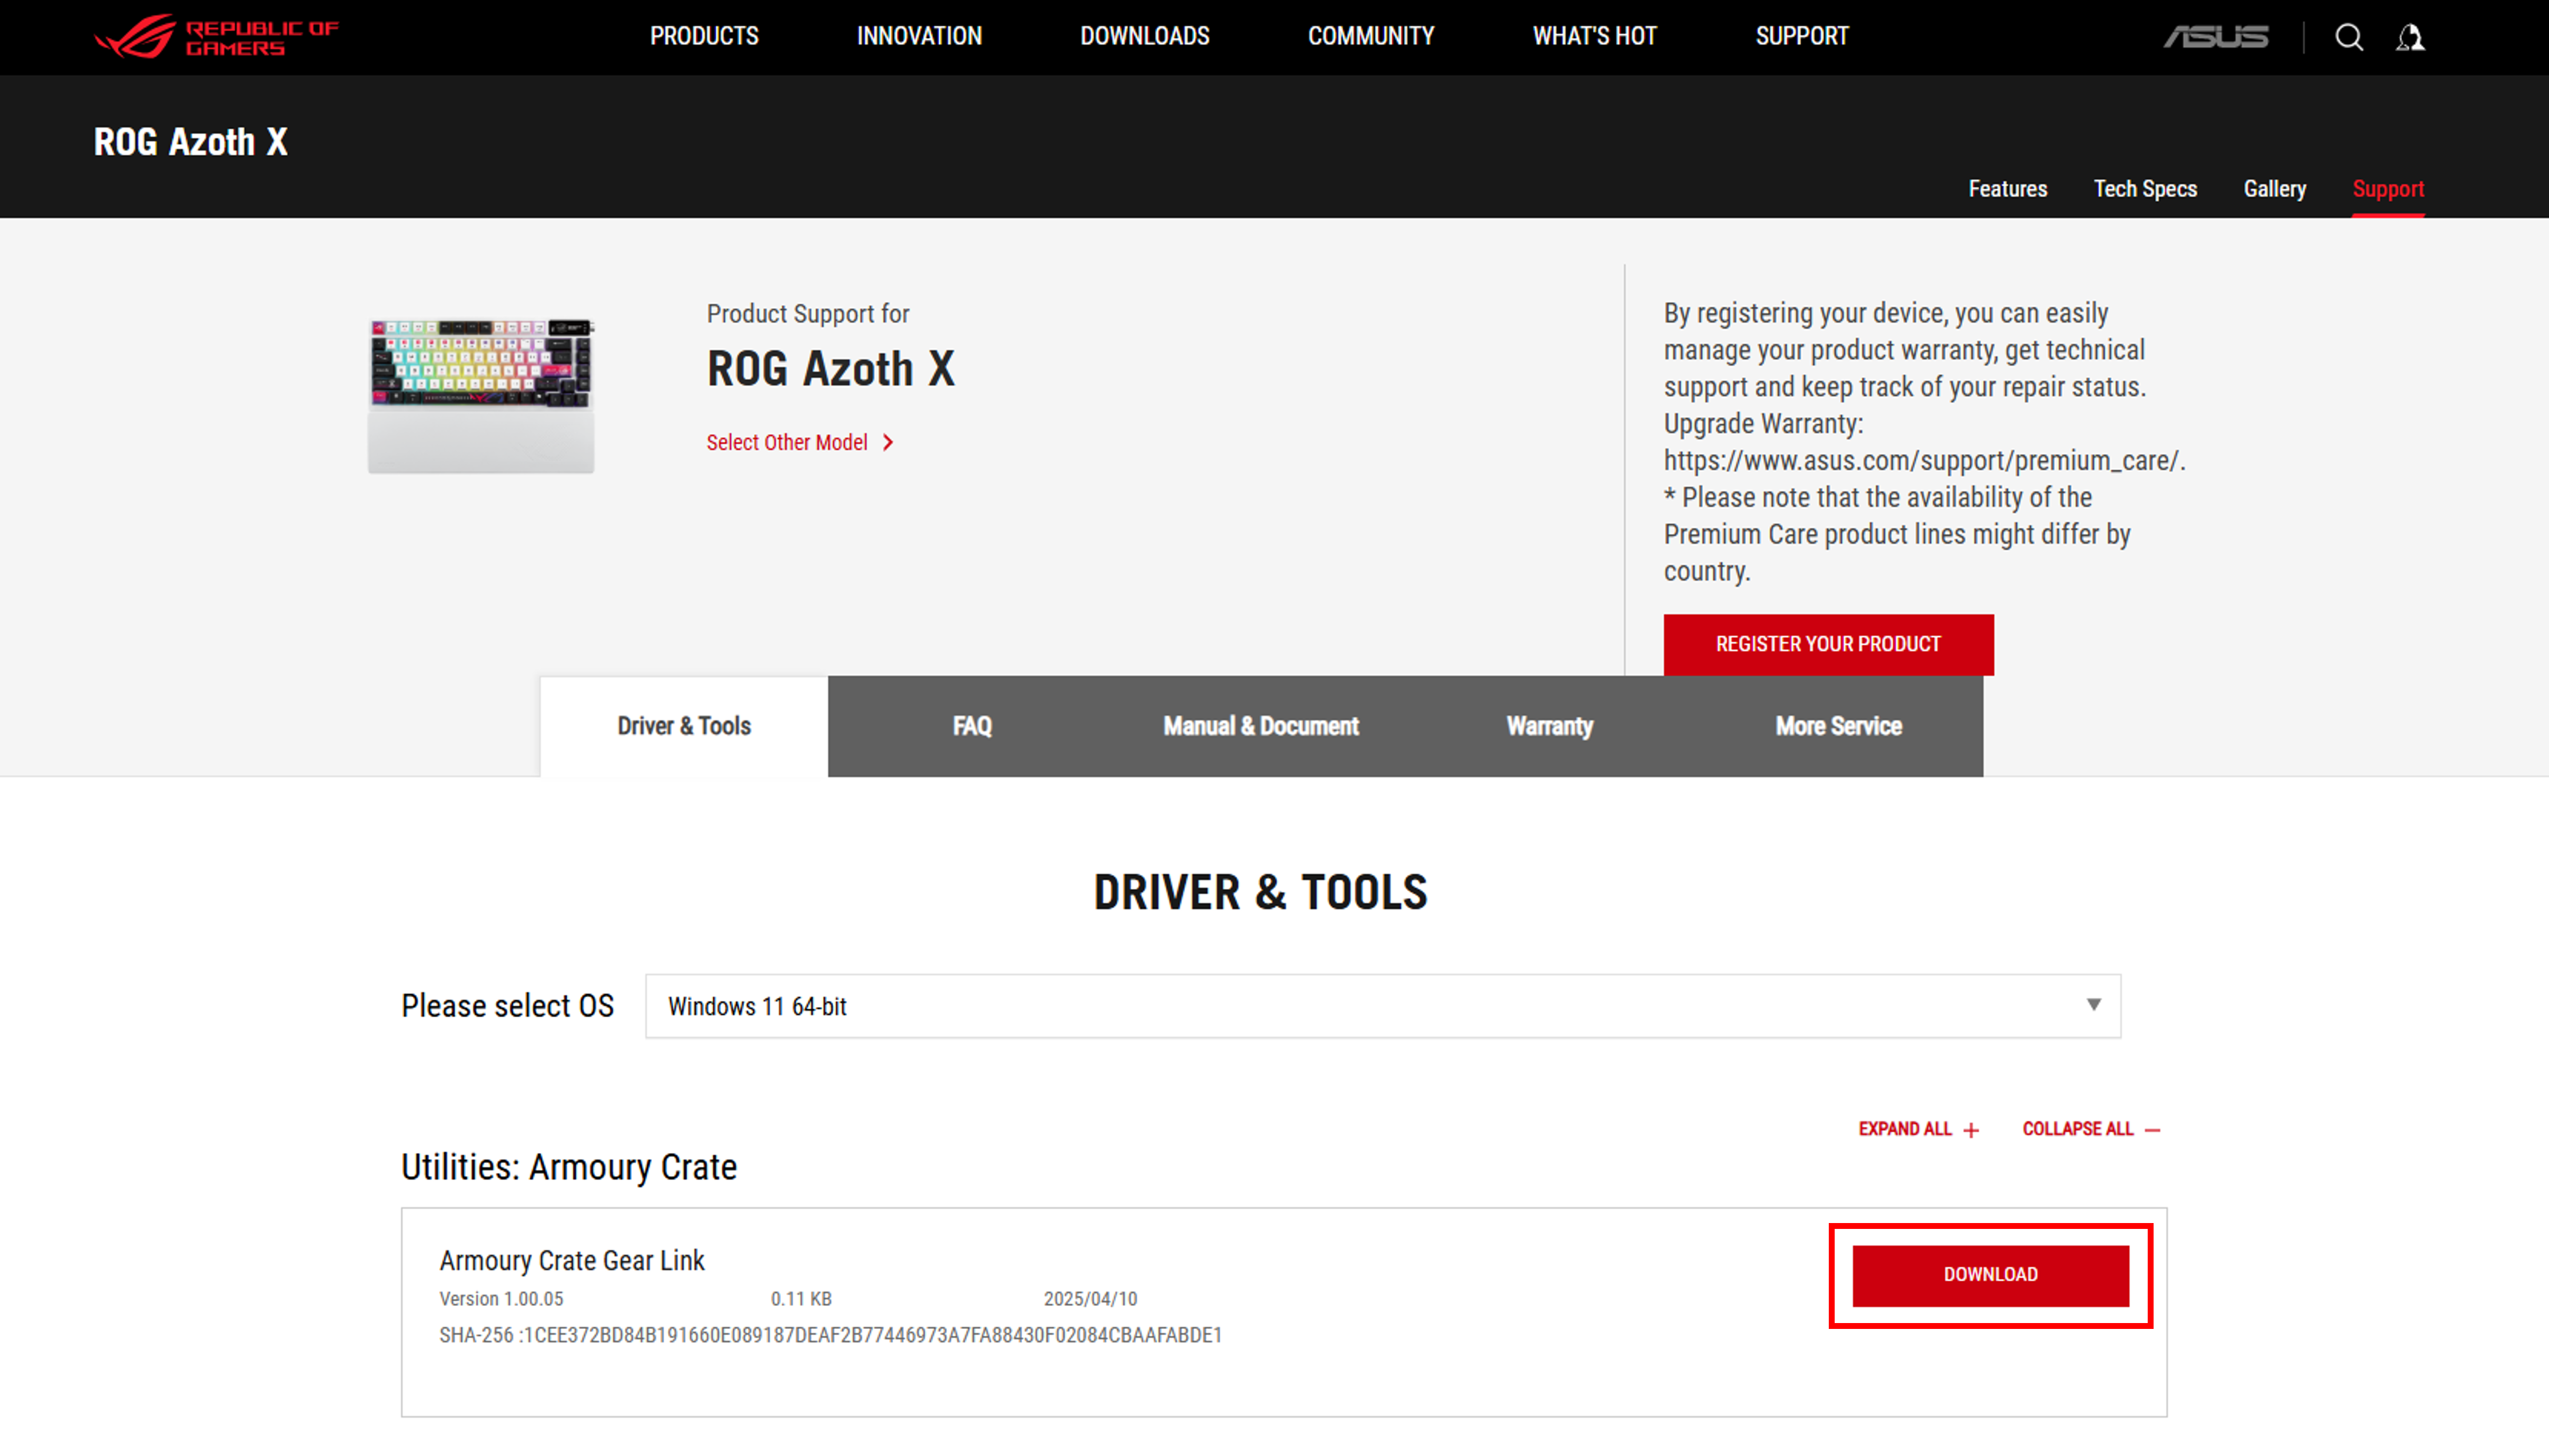Click the Utilities: Armoury Crate heading
The width and height of the screenshot is (2549, 1456).
tap(569, 1168)
